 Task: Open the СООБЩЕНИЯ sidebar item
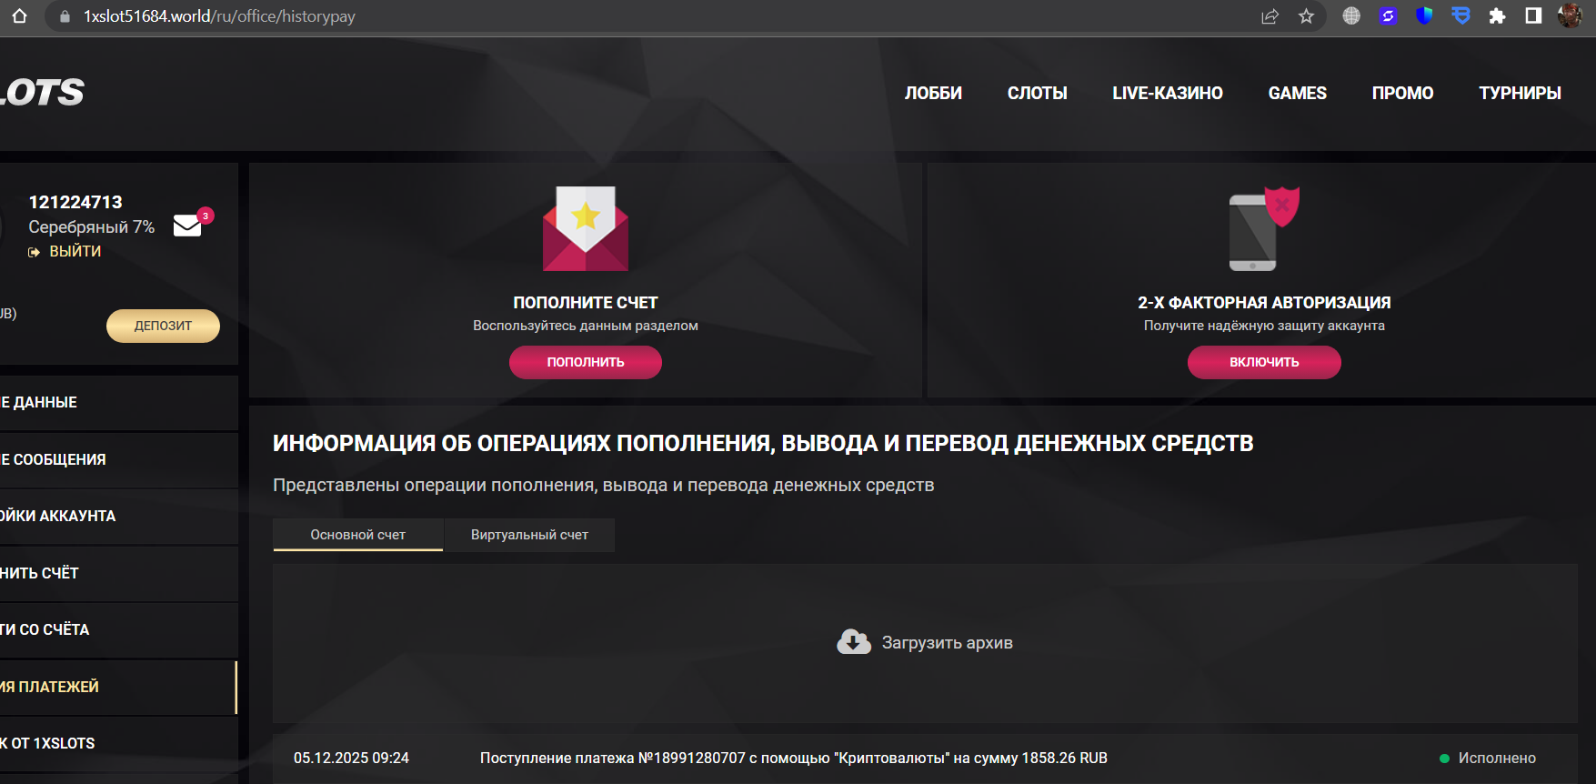[119, 459]
